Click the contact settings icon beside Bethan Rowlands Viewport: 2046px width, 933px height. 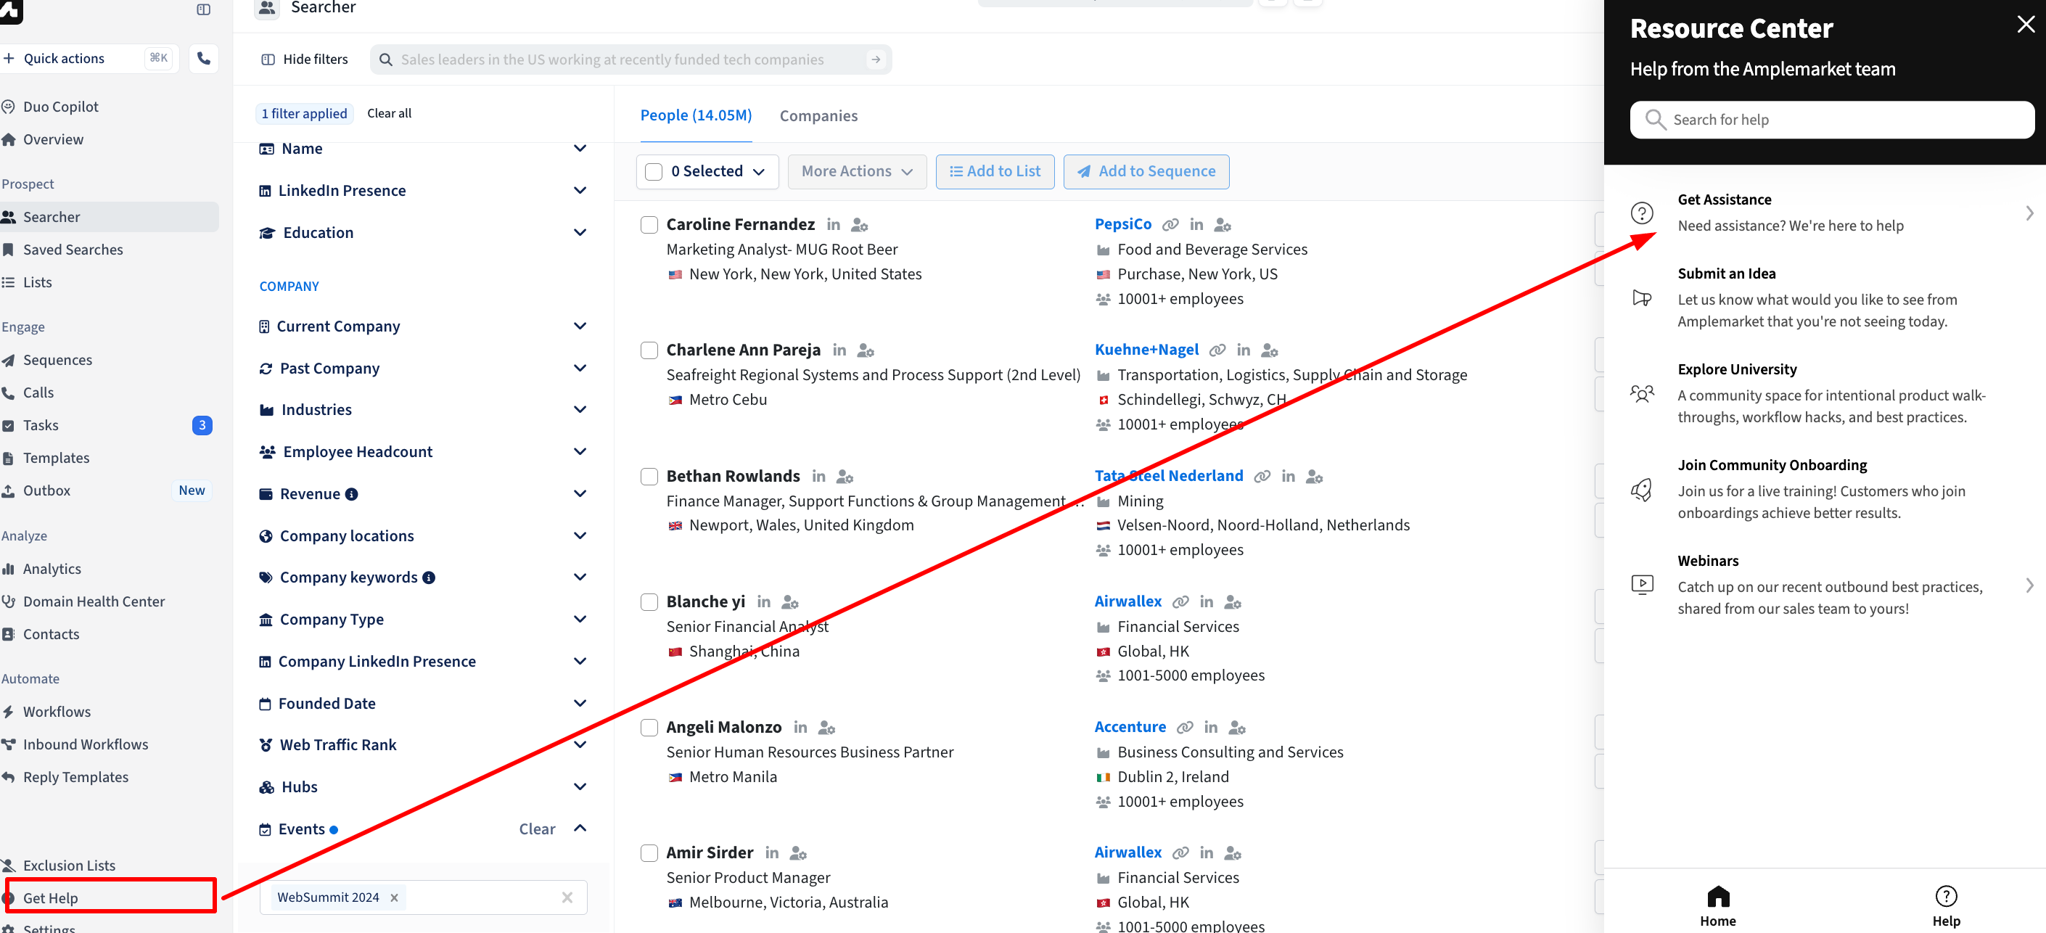[x=845, y=477]
